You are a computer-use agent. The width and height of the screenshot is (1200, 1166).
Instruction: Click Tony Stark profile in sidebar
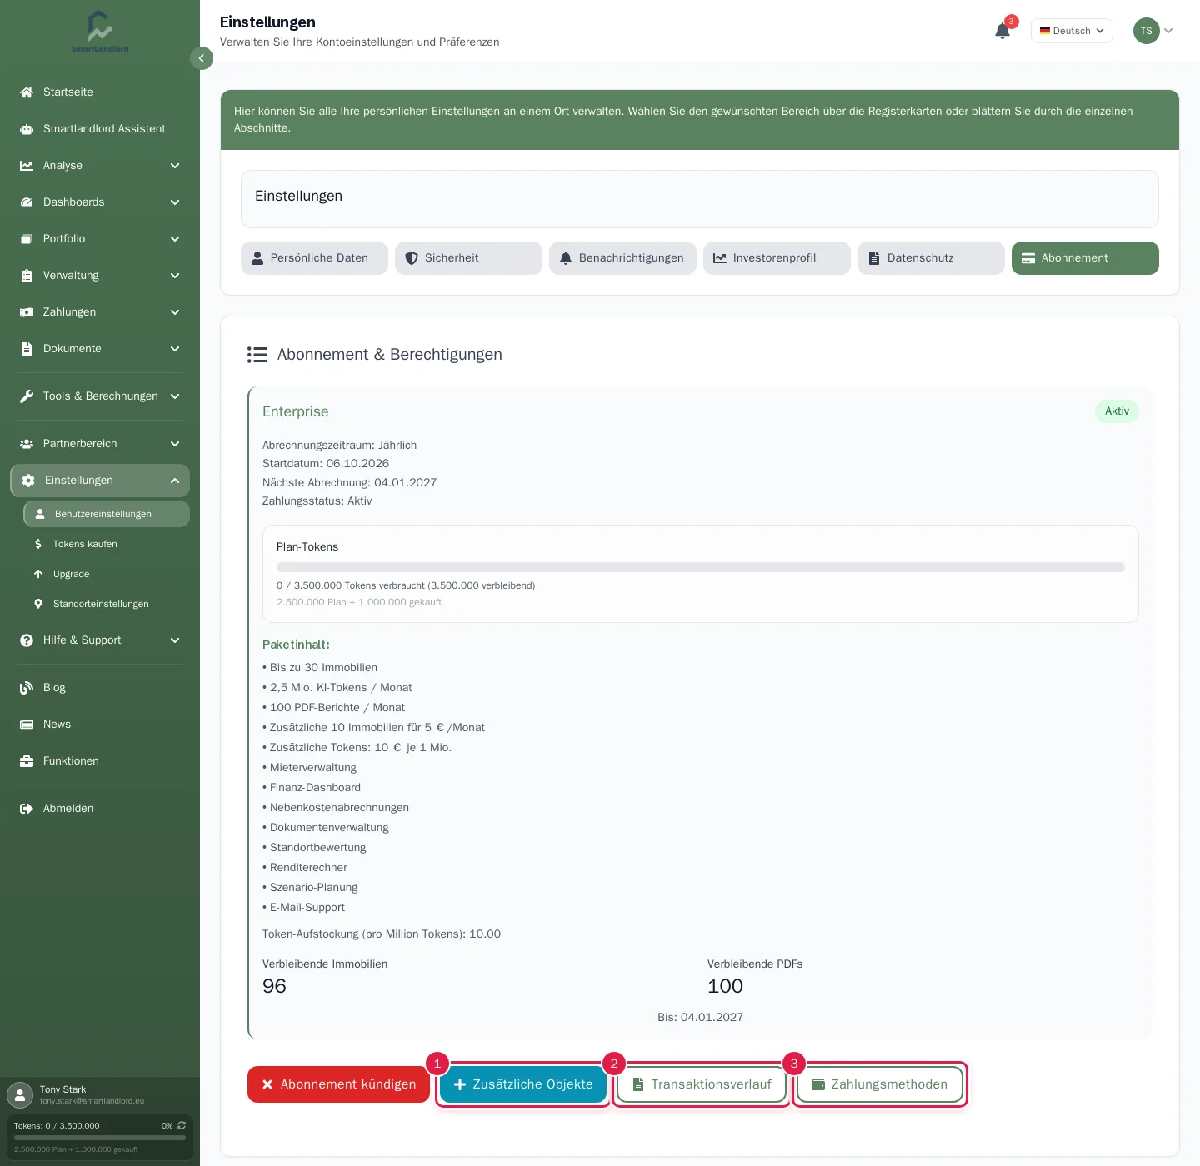[x=100, y=1094]
